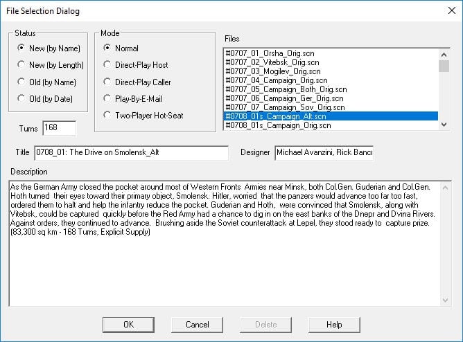The image size is (463, 342).
Task: Click the OK button
Action: 128,325
